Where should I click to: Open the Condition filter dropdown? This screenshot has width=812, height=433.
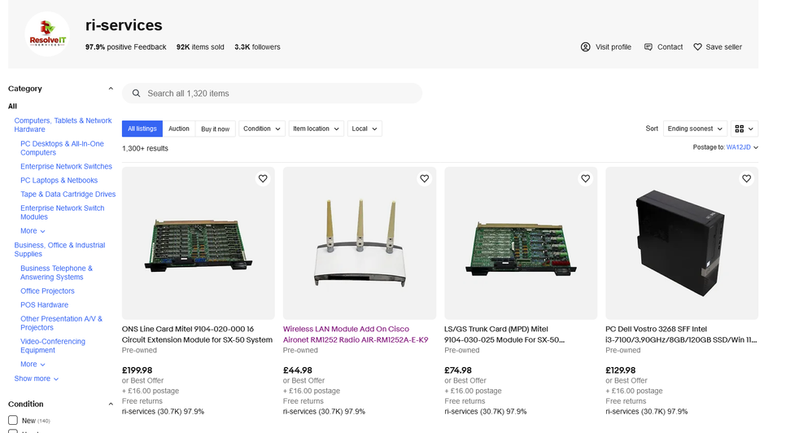click(x=262, y=129)
